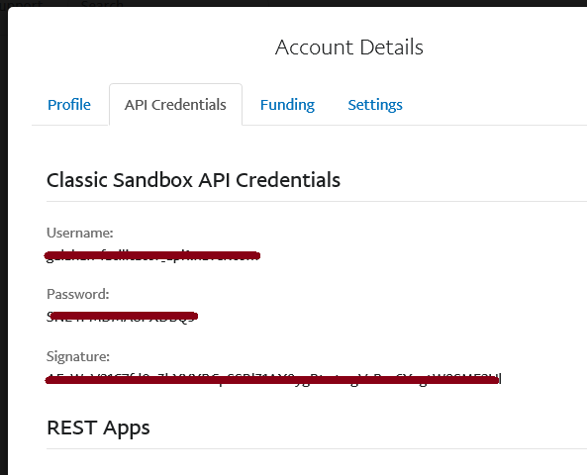Screen dimensions: 587x475
Task: Select the redacted signature value
Action: tap(273, 380)
